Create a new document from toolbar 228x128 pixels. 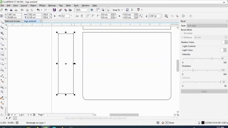1,10
